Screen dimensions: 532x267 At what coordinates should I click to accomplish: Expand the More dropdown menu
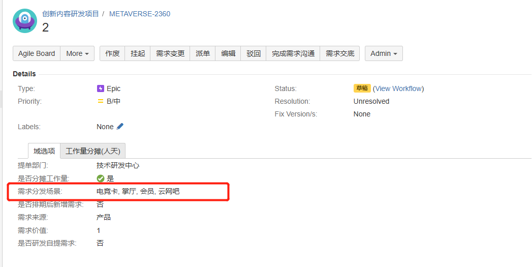click(x=77, y=53)
